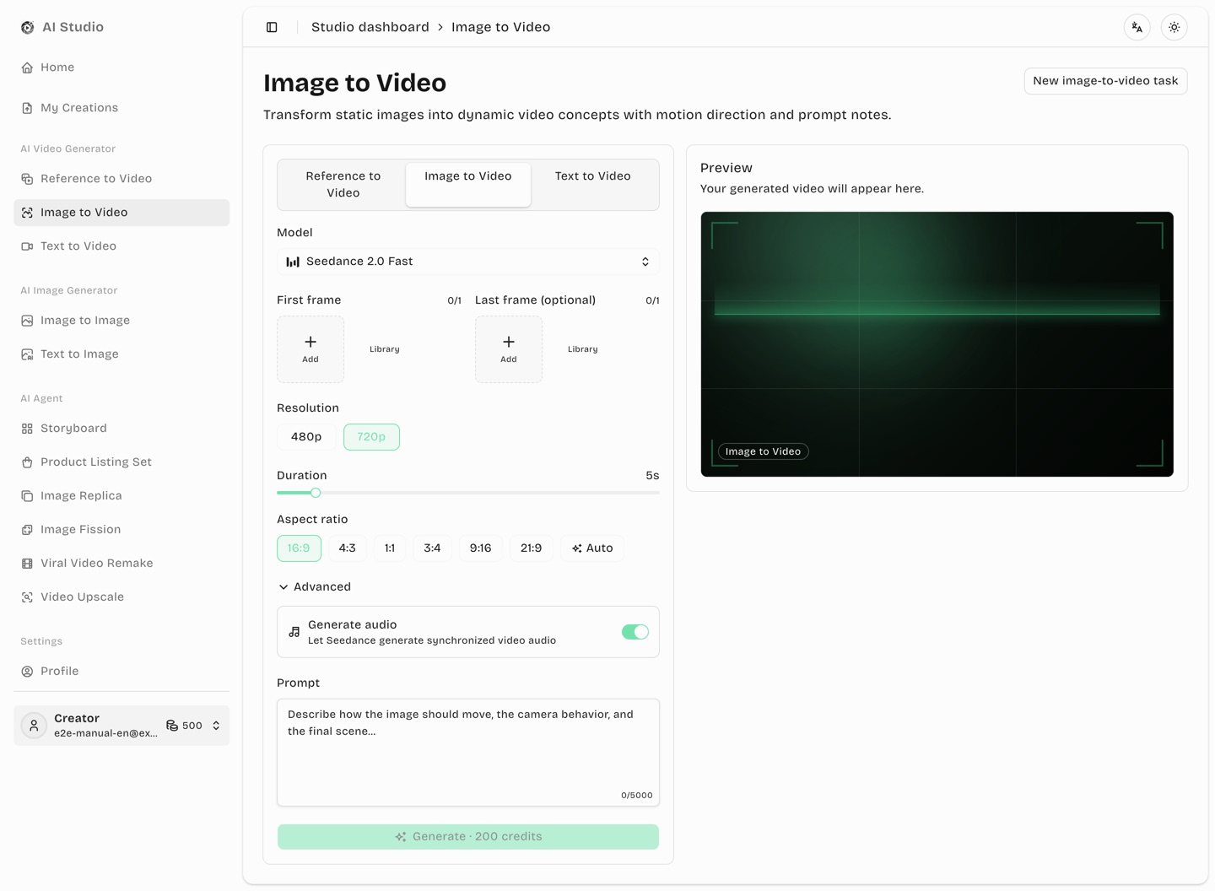Viewport: 1215px width, 891px height.
Task: Choose the 16:9 aspect ratio
Action: 299,548
